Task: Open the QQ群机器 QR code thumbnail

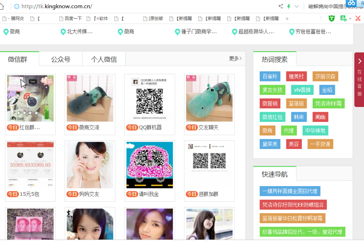Action: point(149,98)
